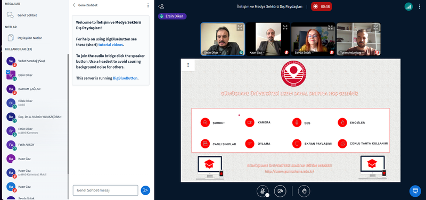The width and height of the screenshot is (426, 200).
Task: Click the CANLI SINIFLAR icon on slide
Action: pos(205,144)
